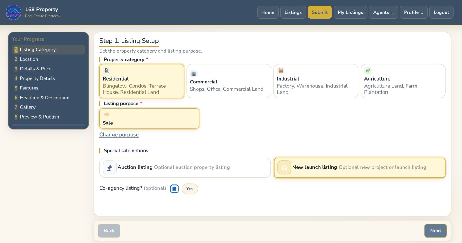Screen dimensions: 462x243
Task: Click the new launch house icon
Action: [284, 168]
